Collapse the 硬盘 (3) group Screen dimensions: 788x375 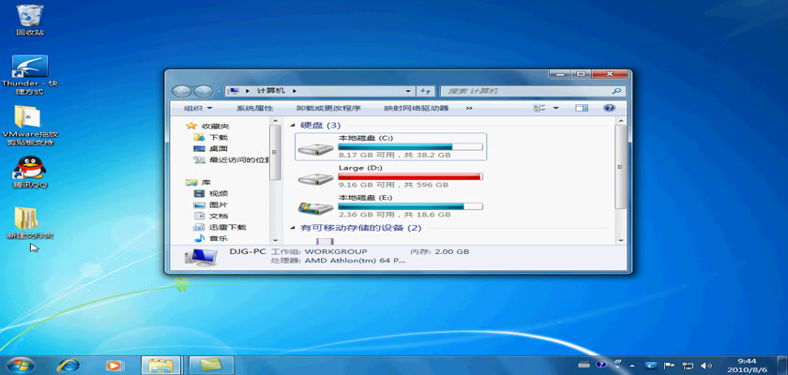[293, 125]
